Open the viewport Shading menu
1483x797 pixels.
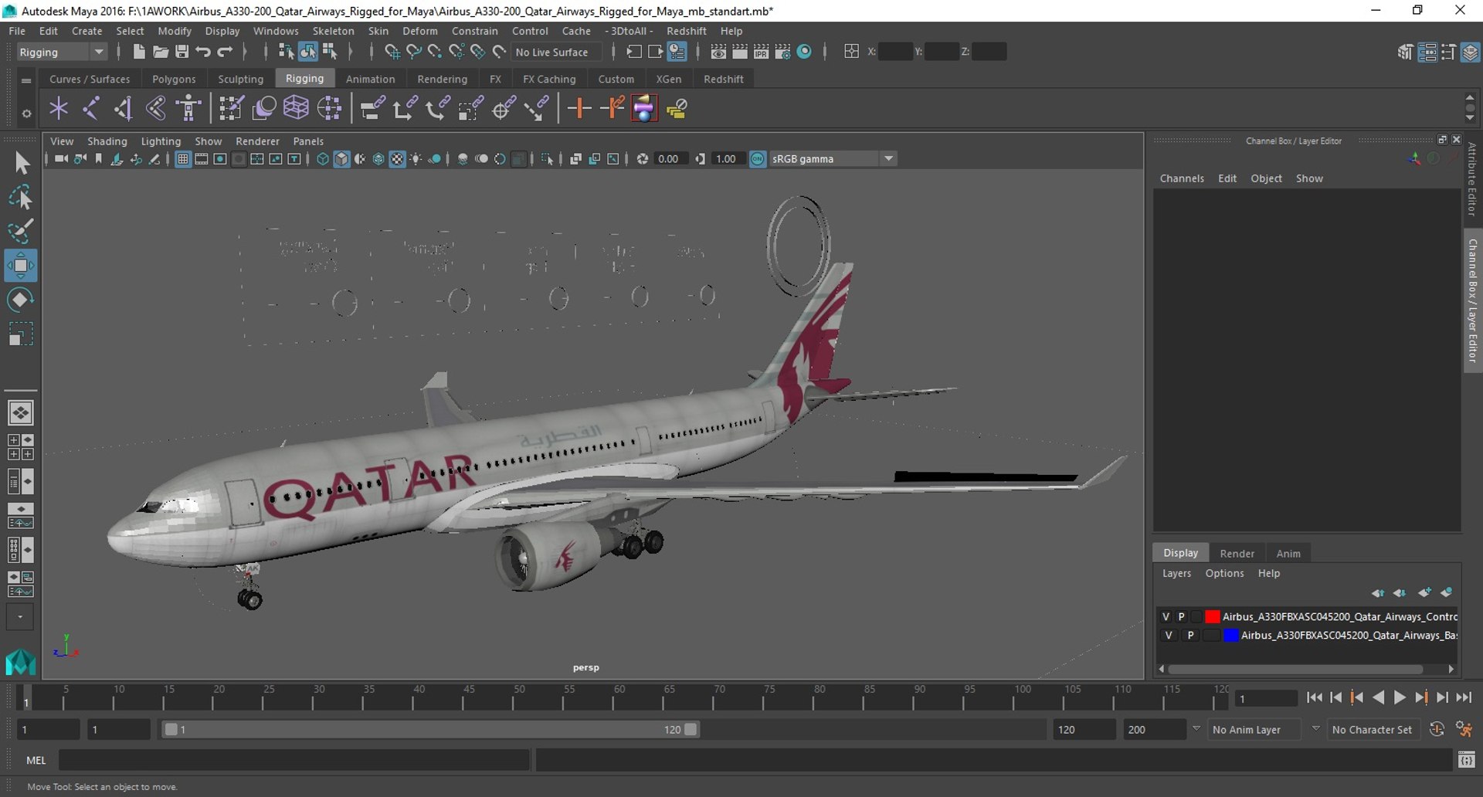[x=107, y=141]
